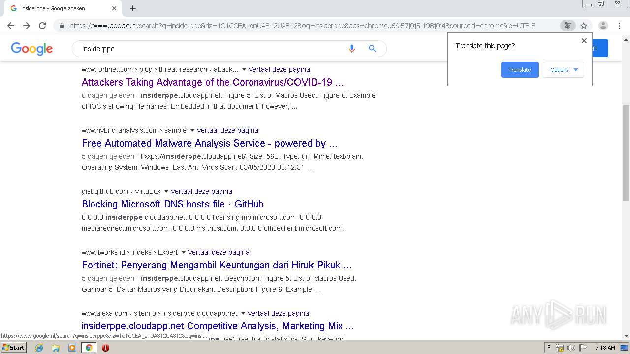Click the gist.github.com › VirtuBox breadcrumb

pyautogui.click(x=121, y=191)
